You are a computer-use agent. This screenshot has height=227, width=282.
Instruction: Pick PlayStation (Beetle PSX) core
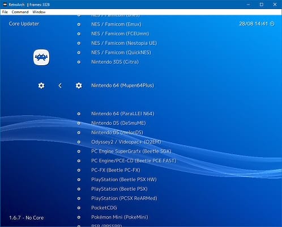[119, 189]
